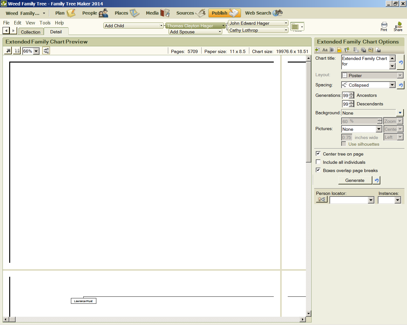Open the File menu
Image resolution: width=407 pixels, height=325 pixels.
(x=6, y=23)
